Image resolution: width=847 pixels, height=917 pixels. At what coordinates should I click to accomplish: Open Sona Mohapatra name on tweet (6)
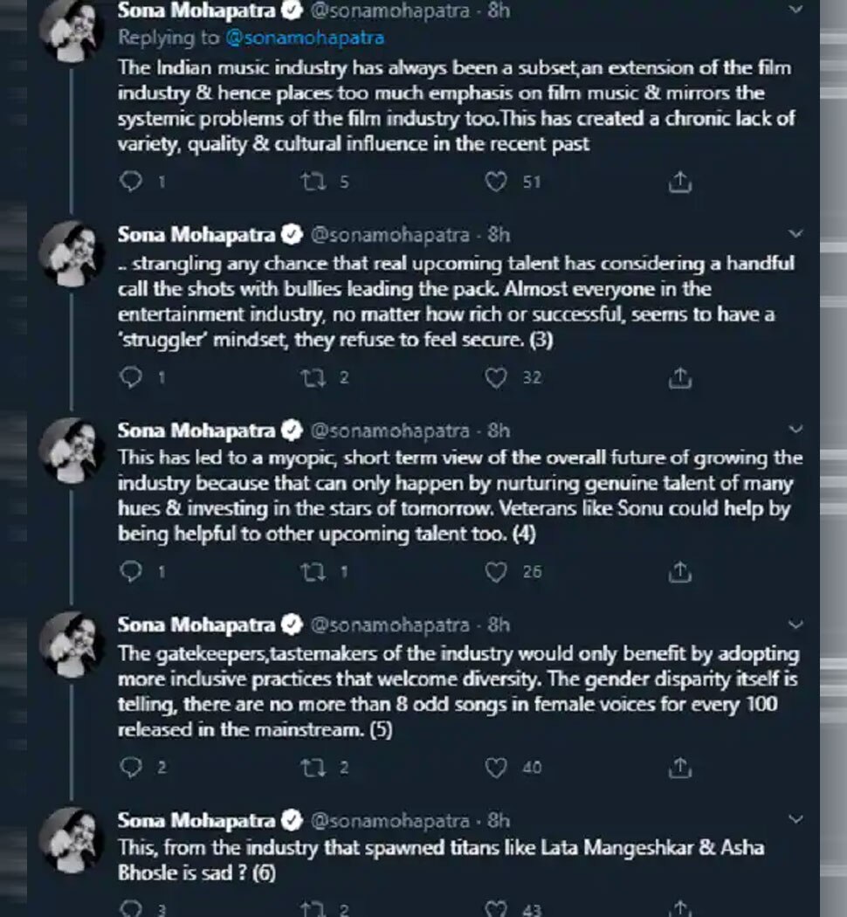tap(196, 821)
